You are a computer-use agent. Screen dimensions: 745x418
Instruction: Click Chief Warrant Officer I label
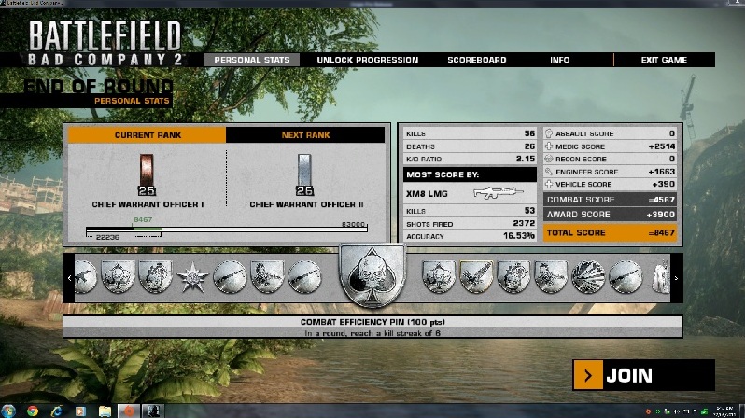point(148,204)
